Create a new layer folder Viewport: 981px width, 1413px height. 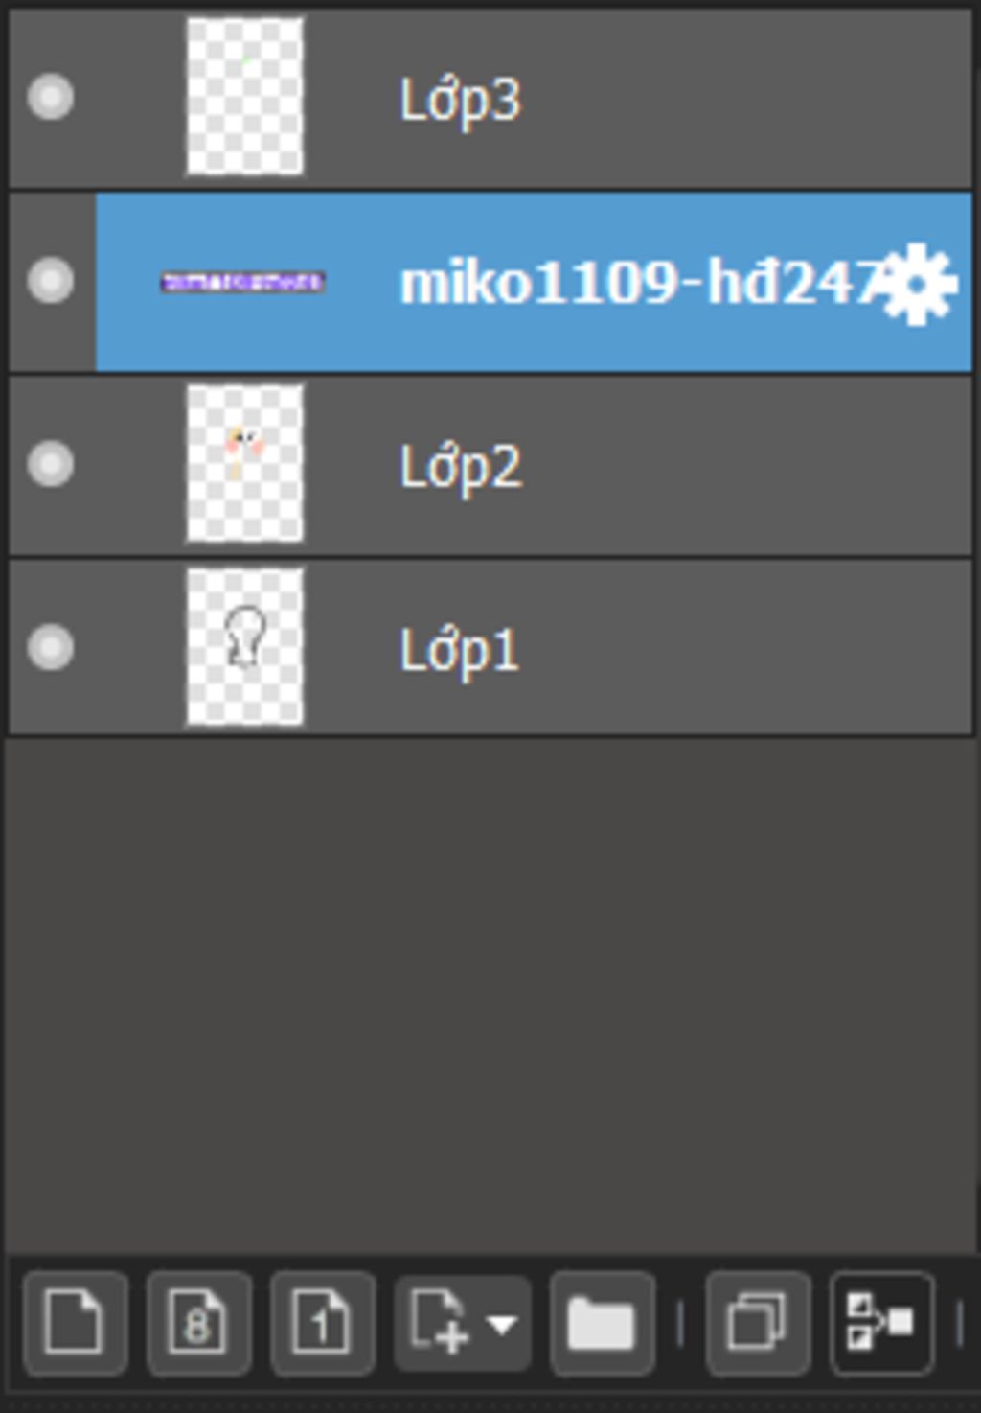click(x=602, y=1324)
